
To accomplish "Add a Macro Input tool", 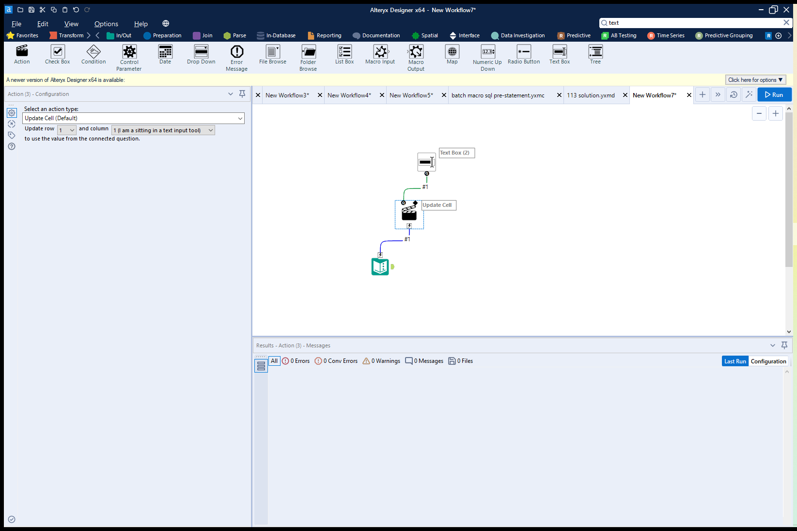I will pos(380,55).
